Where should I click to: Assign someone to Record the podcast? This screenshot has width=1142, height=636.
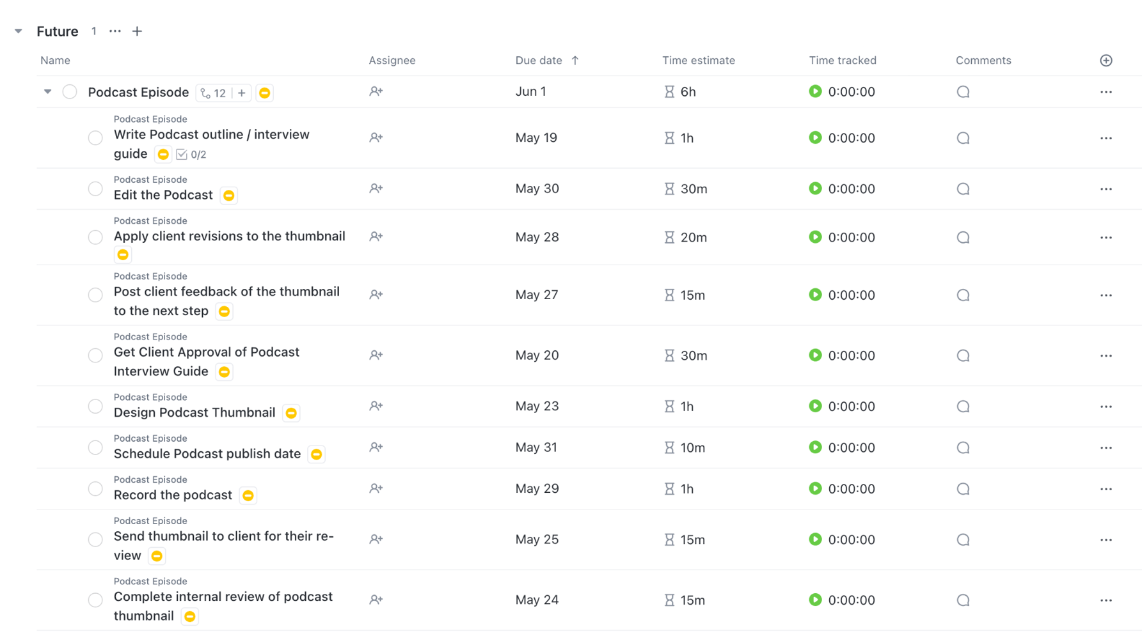(376, 488)
